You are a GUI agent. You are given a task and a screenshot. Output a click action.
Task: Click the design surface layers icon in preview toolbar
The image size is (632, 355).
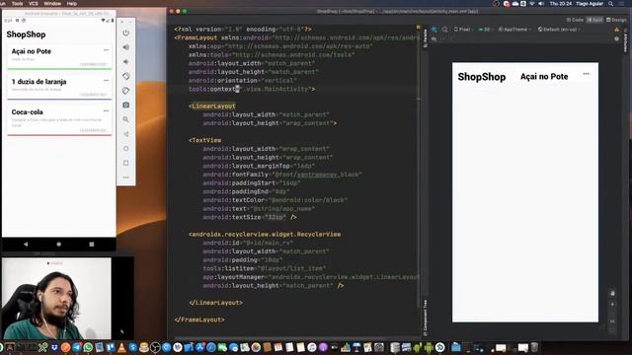434,30
